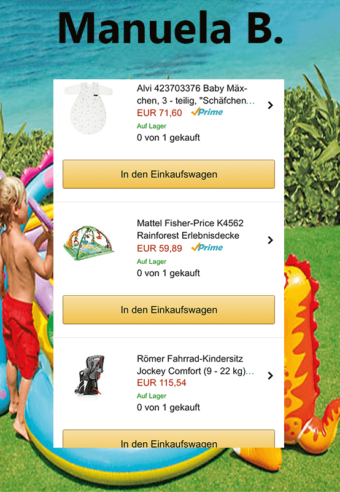The width and height of the screenshot is (340, 492).
Task: Open the Rainforest Erlebnisdecke play mat image
Action: (x=88, y=243)
